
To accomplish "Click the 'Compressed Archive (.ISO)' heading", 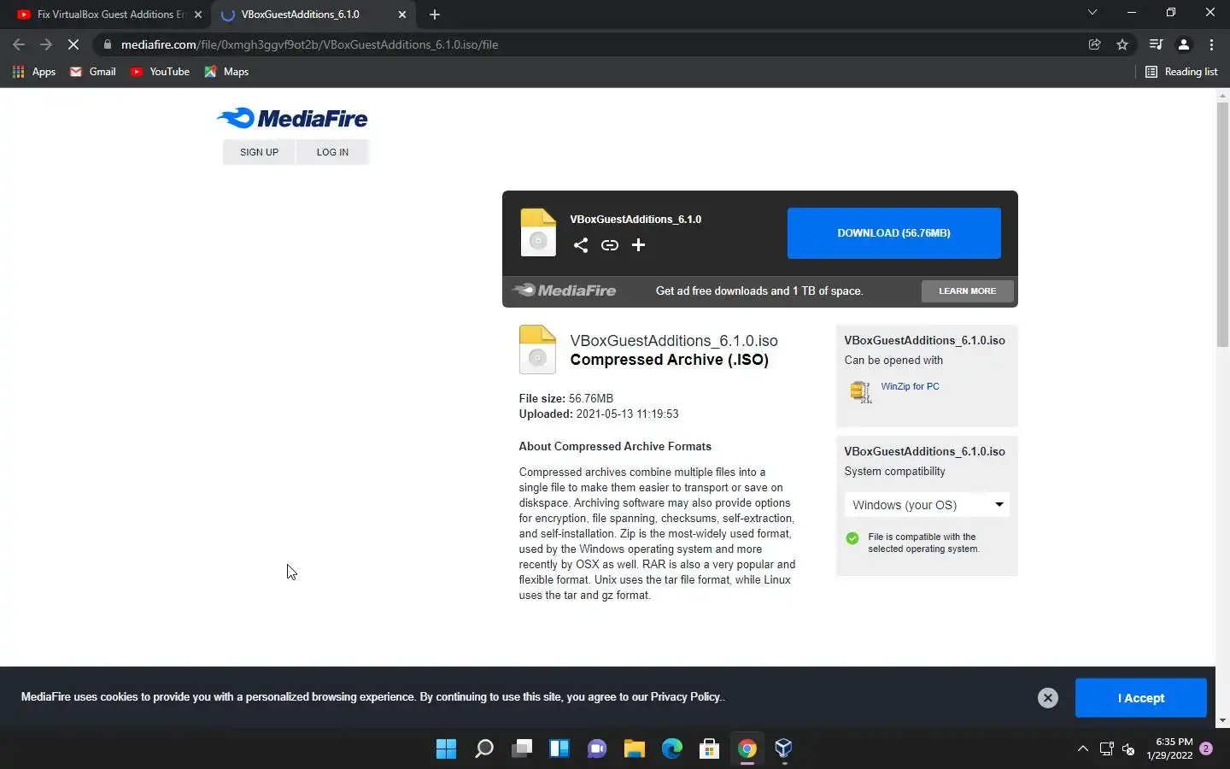I will click(x=670, y=360).
